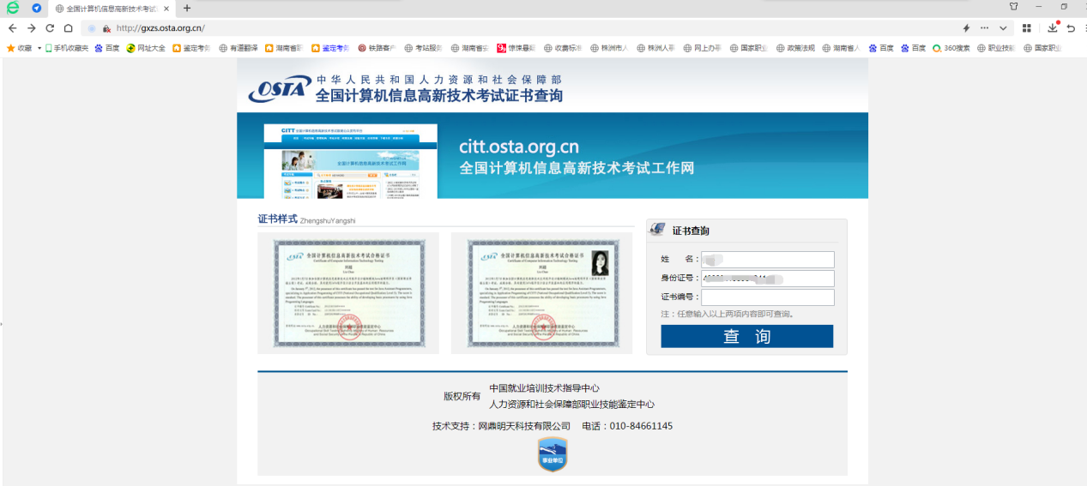Open the skin changer shirt icon
The image size is (1087, 486).
[1013, 7]
